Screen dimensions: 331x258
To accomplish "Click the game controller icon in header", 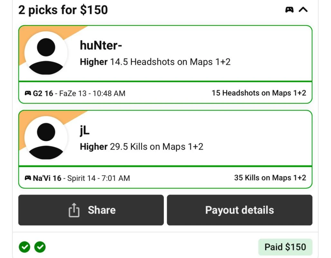I will point(289,10).
